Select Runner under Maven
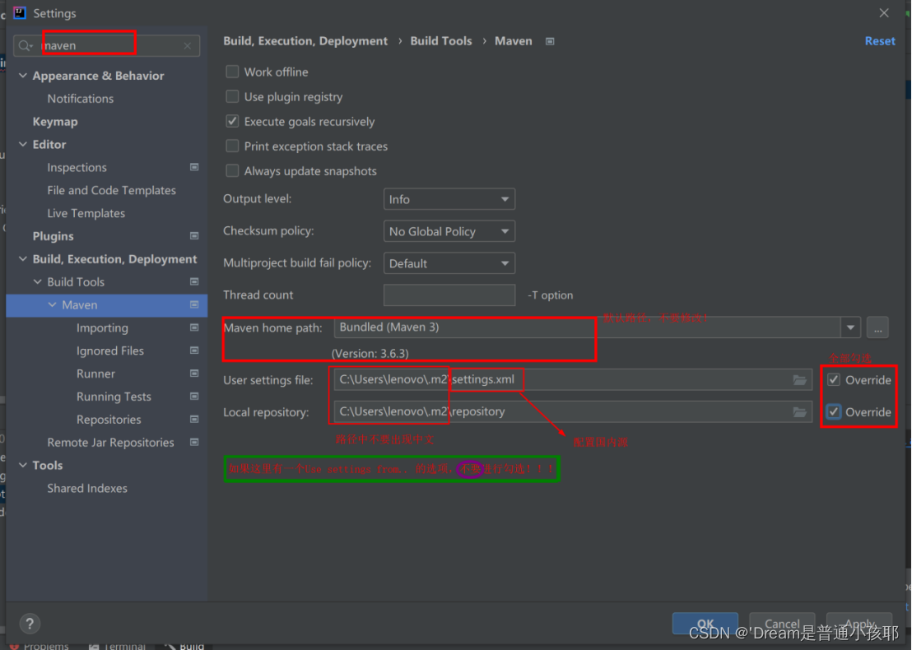Image resolution: width=912 pixels, height=650 pixels. tap(96, 374)
